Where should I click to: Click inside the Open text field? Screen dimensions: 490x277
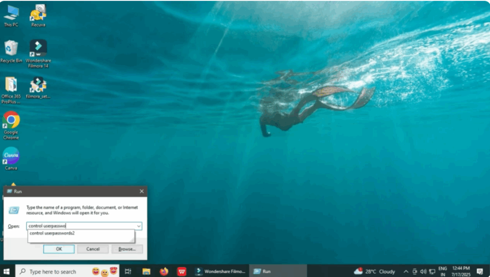[x=81, y=226]
